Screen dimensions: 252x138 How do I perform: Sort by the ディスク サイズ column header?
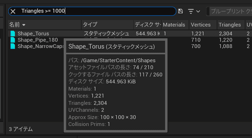coord(147,25)
